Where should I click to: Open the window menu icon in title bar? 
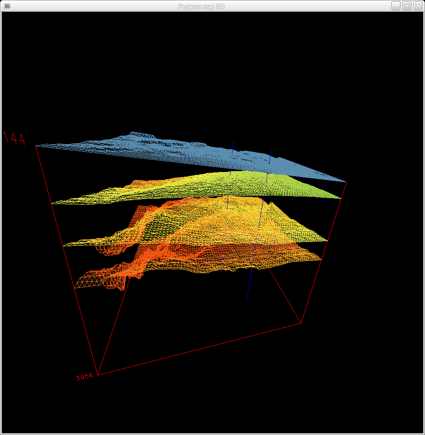(x=7, y=6)
